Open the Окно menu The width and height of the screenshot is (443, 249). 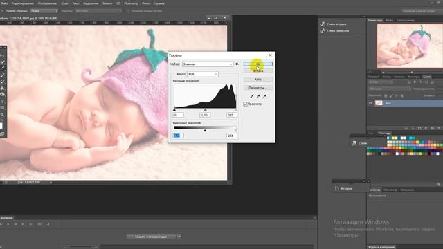pyautogui.click(x=145, y=3)
